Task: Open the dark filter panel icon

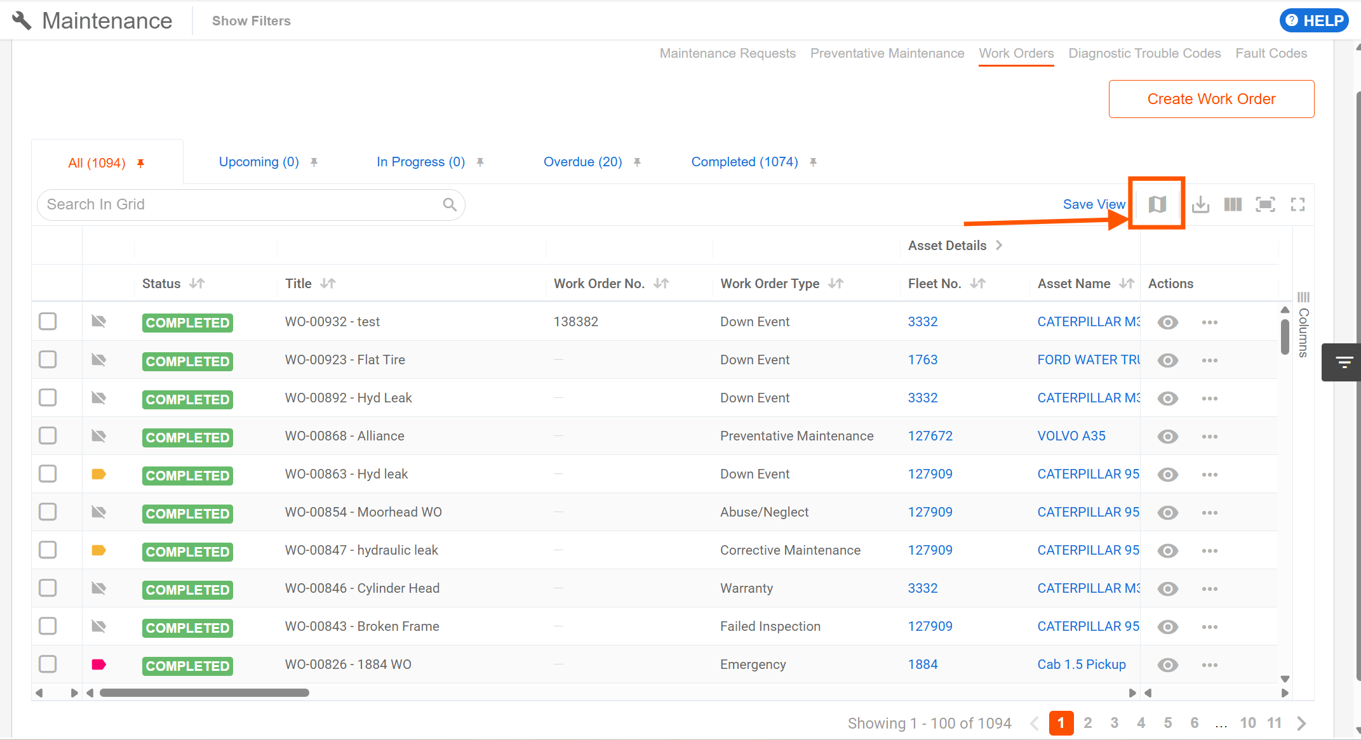Action: tap(1343, 362)
